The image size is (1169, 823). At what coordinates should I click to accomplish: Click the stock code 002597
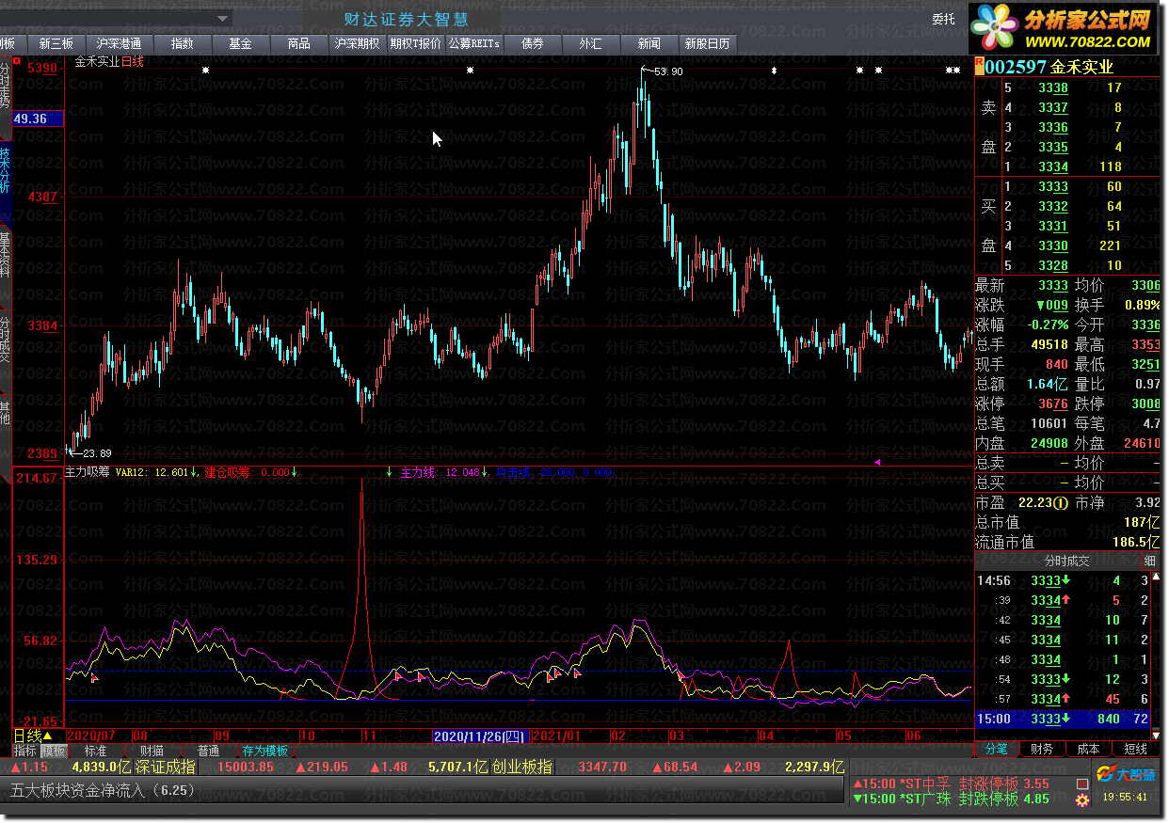1016,67
